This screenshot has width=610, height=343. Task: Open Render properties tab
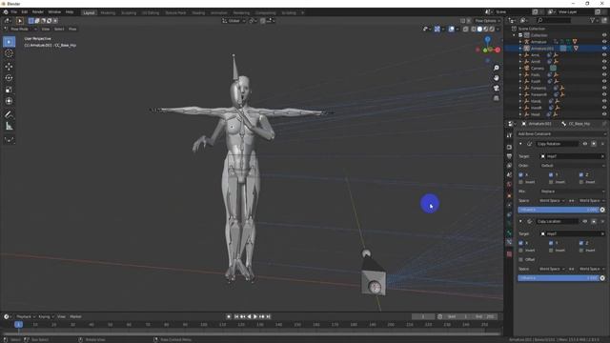(509, 148)
